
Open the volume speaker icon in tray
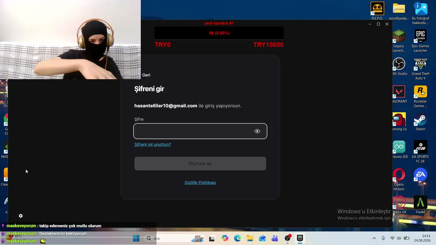tap(399, 238)
